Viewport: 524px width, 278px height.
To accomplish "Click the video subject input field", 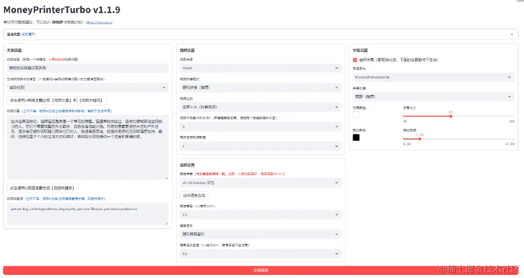I will 88,68.
